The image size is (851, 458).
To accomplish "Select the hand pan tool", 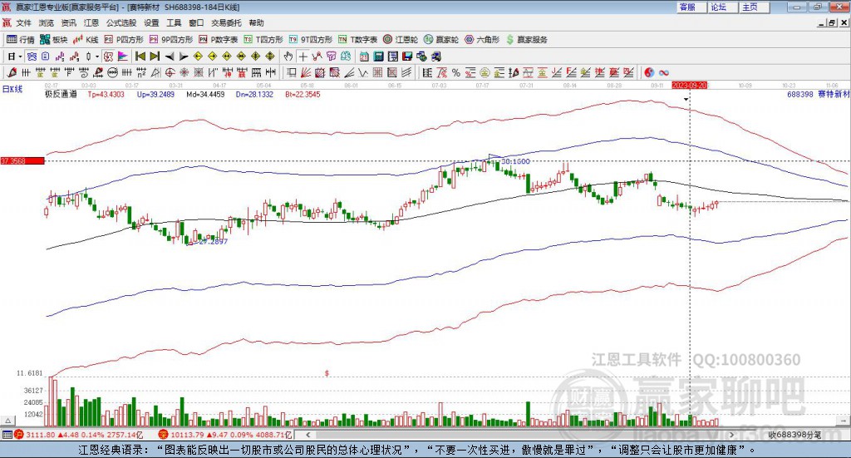I will point(288,57).
